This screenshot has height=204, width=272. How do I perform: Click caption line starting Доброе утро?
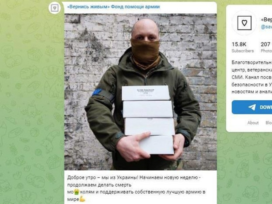tap(134, 177)
